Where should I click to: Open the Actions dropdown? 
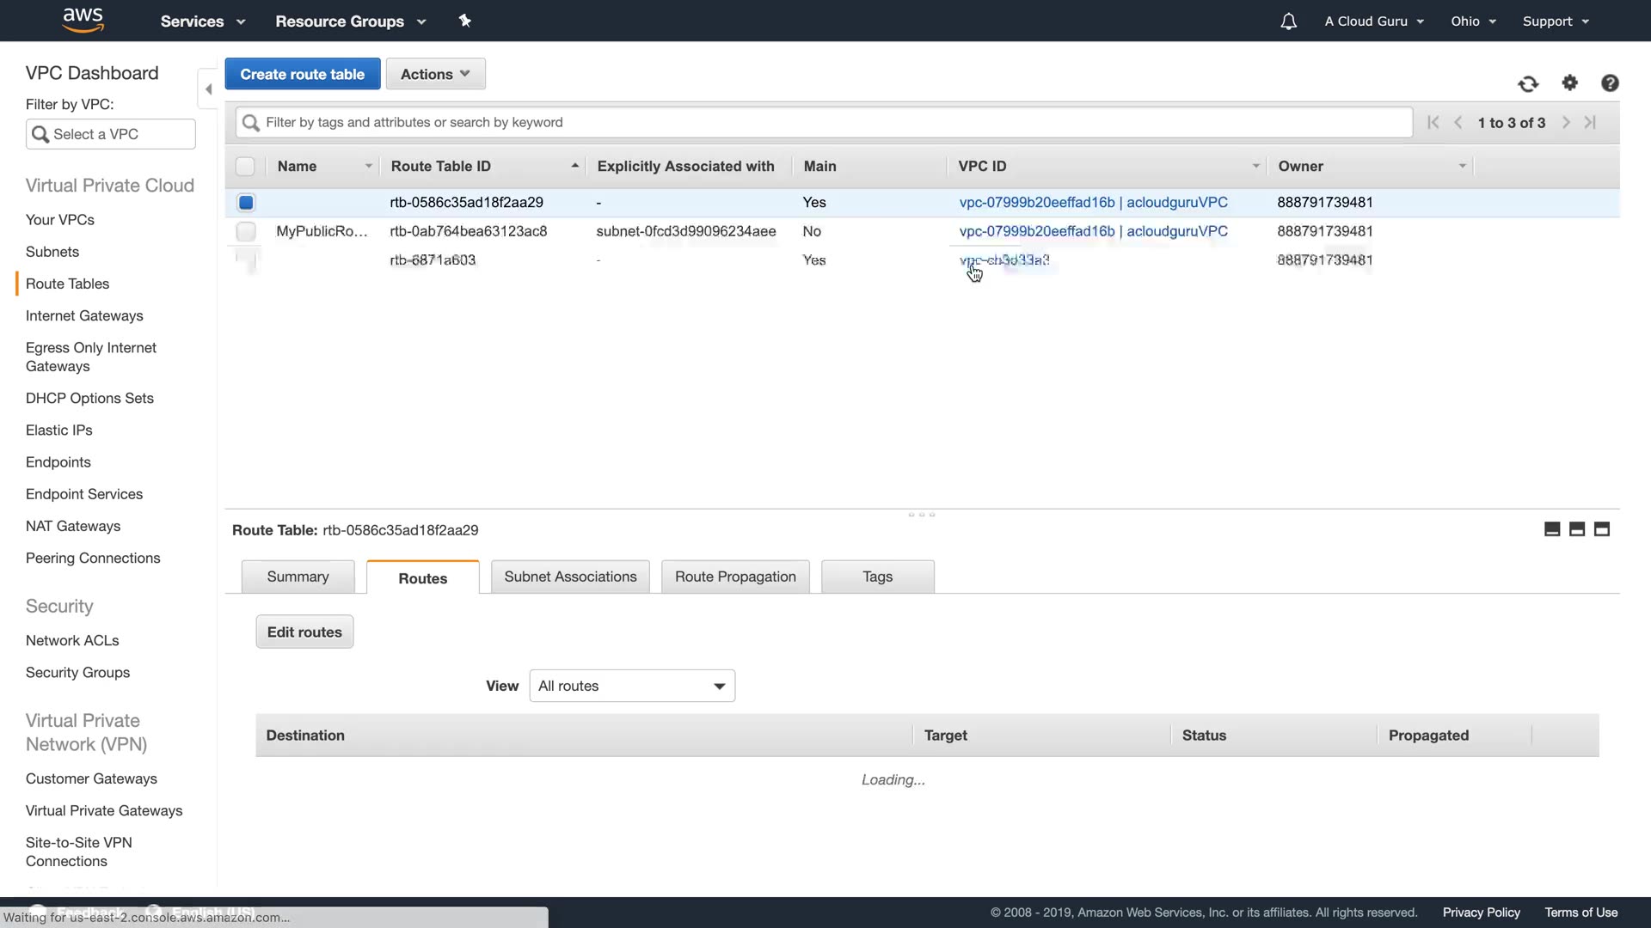pos(435,74)
